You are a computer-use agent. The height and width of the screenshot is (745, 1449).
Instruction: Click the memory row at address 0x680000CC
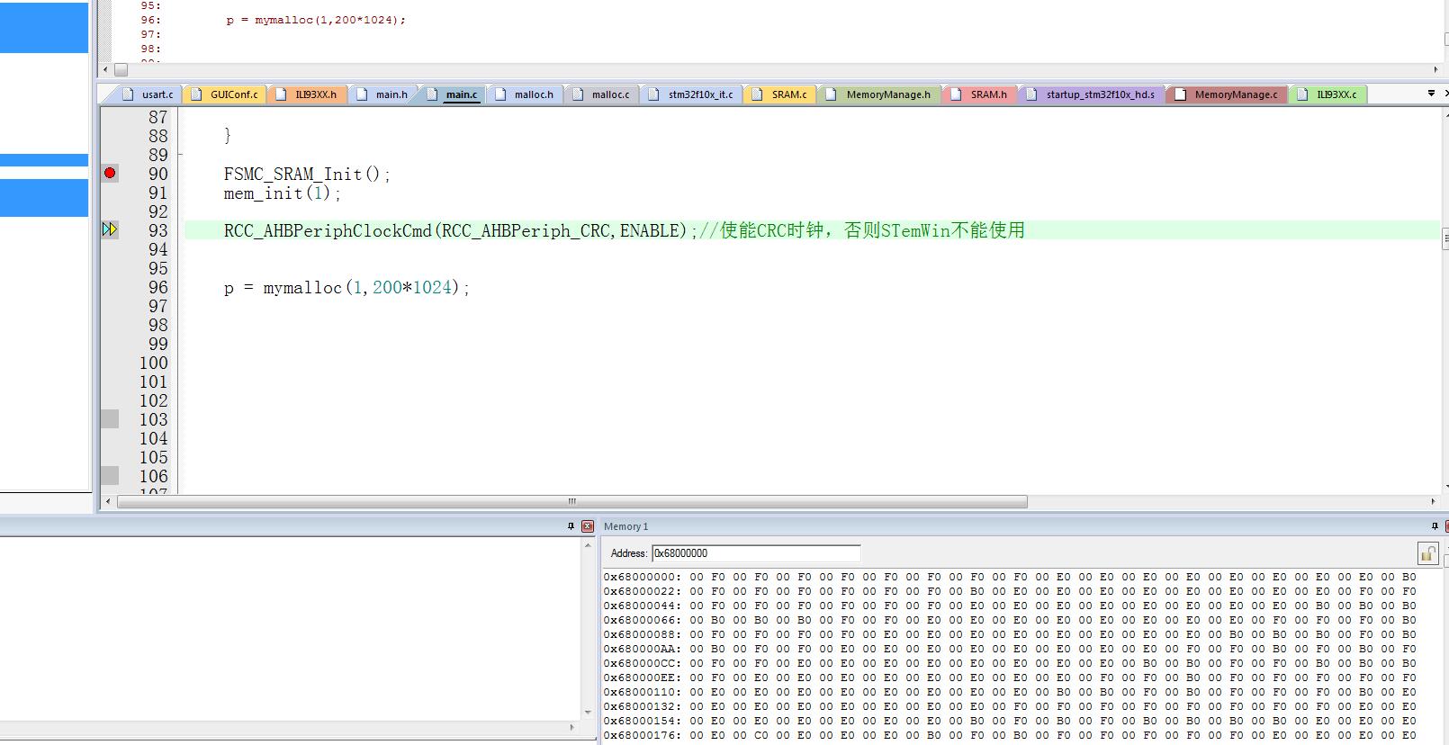1010,663
